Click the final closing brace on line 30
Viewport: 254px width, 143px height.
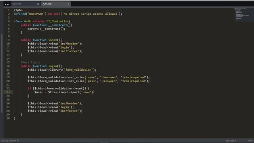[15, 118]
